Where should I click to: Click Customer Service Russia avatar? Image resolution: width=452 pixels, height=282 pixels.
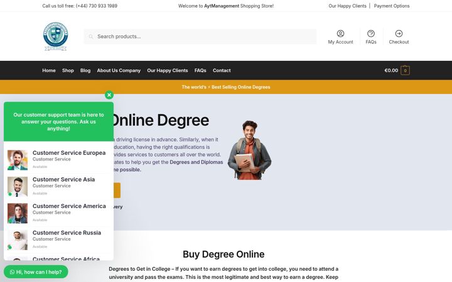(18, 239)
